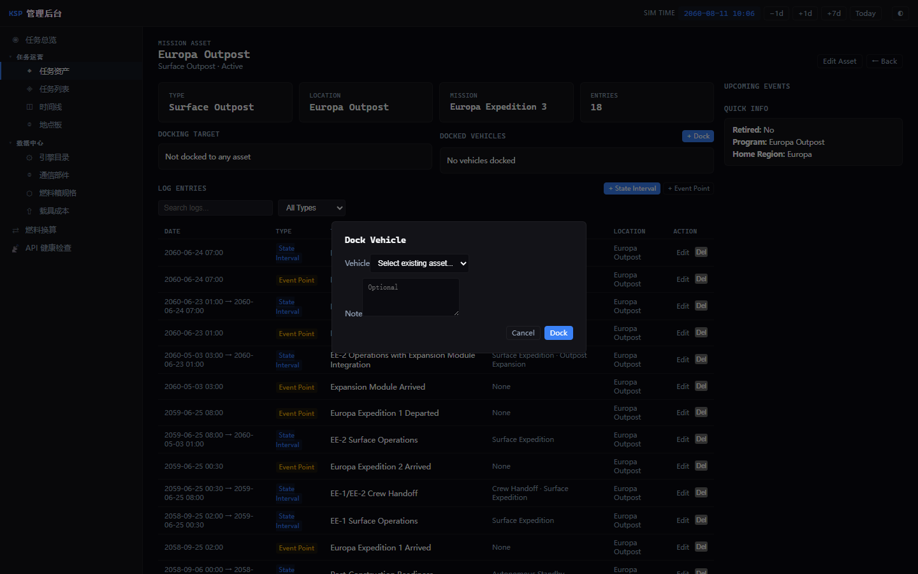
Task: Open the API 健康检查 icon
Action: [16, 248]
